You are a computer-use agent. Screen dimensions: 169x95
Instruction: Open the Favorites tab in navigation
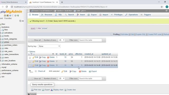pos(8,18)
